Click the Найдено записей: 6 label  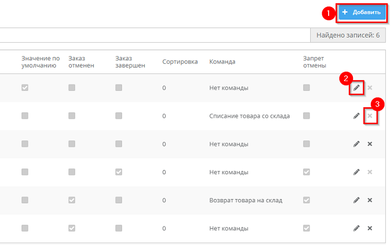pyautogui.click(x=348, y=35)
